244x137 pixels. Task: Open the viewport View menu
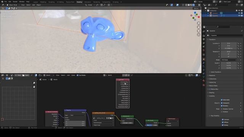tap(23, 5)
